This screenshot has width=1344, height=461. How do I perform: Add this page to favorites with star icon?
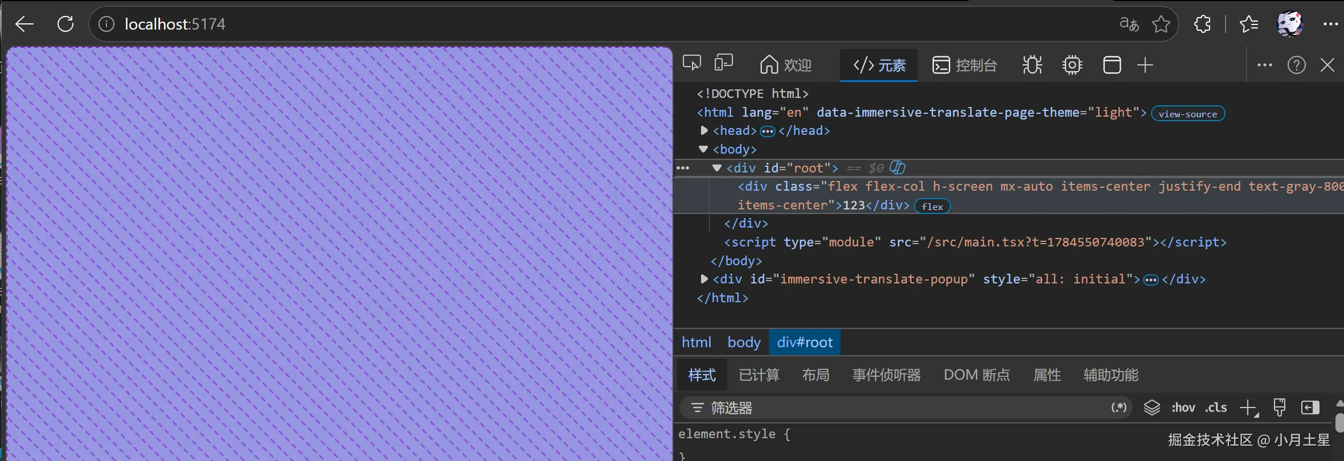pos(1161,24)
